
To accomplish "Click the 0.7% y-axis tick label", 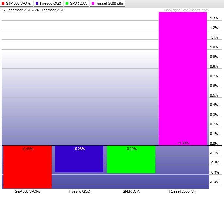I will (x=214, y=76).
